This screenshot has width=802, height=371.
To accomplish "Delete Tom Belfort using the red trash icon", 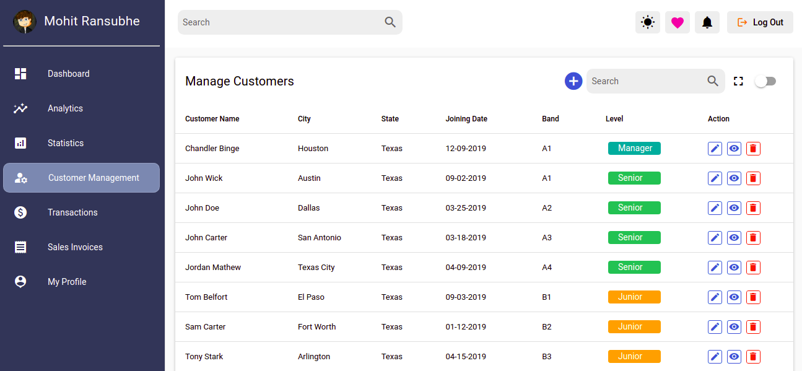I will pyautogui.click(x=753, y=297).
